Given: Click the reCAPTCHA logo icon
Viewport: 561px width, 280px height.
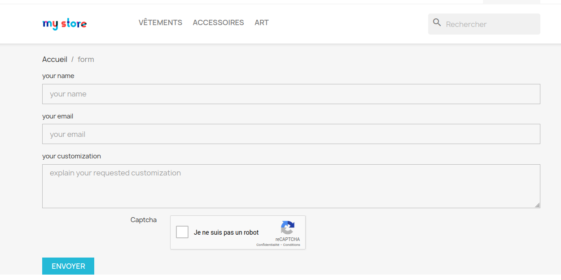Looking at the screenshot, I should click(x=288, y=228).
